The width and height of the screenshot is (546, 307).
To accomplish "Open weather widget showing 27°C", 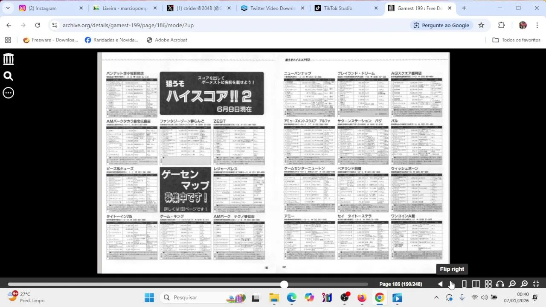I will (26, 297).
